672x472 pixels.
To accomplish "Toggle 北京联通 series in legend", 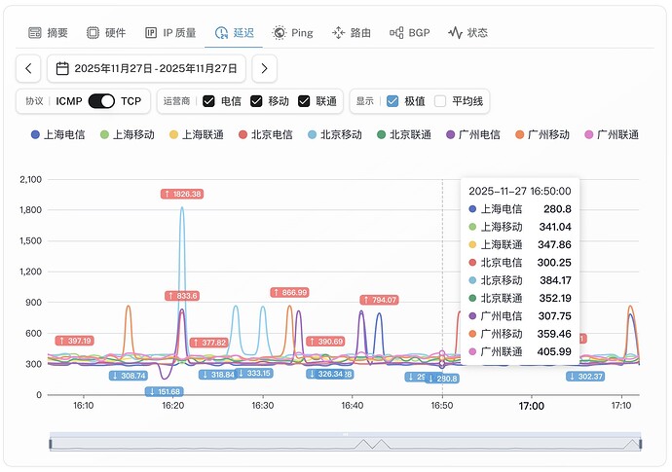I will click(404, 135).
